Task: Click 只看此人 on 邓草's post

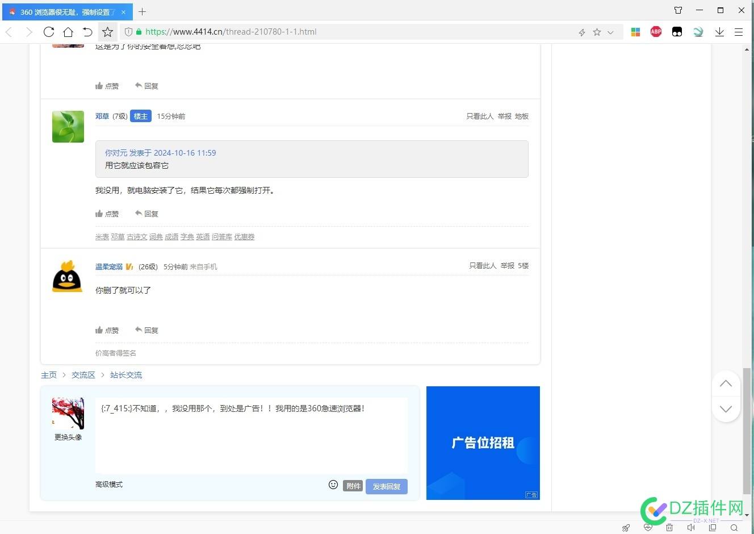Action: tap(480, 116)
